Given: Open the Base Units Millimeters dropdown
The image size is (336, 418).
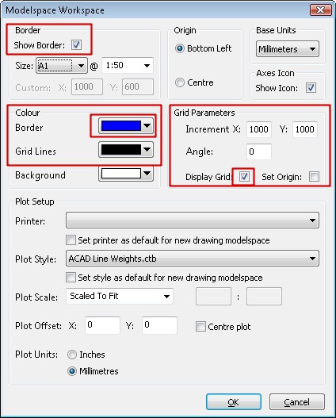Looking at the screenshot, I should [x=288, y=49].
